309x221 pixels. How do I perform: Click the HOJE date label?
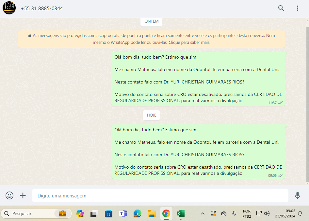(x=151, y=115)
